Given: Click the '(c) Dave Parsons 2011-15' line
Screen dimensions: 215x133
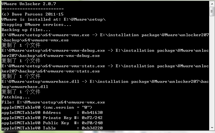Looking at the screenshot, I should click(32, 14).
